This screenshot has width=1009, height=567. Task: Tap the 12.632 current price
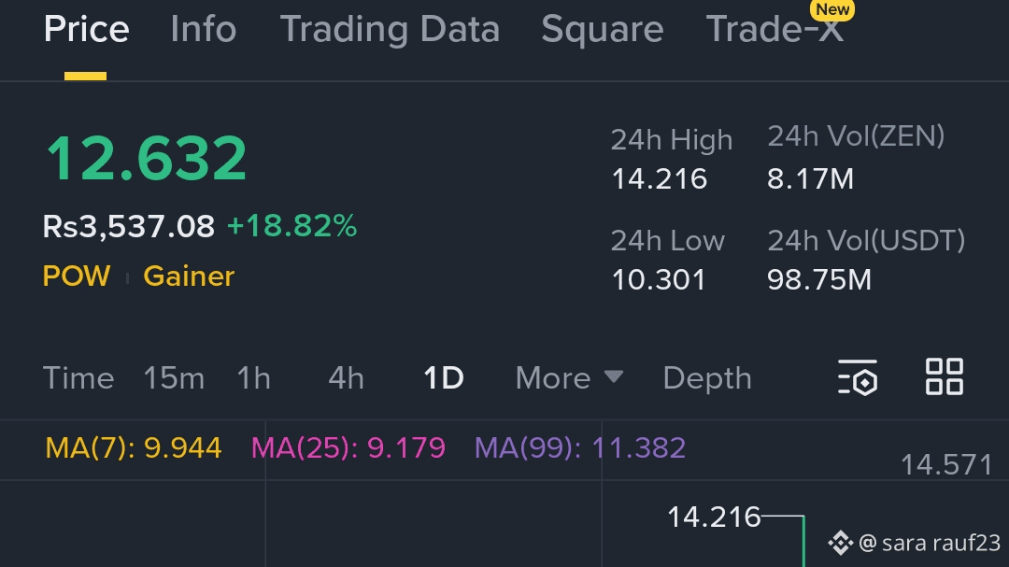147,158
